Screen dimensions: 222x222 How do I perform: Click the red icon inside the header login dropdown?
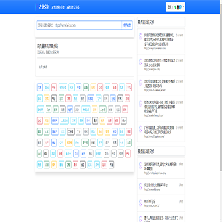click(178, 7)
